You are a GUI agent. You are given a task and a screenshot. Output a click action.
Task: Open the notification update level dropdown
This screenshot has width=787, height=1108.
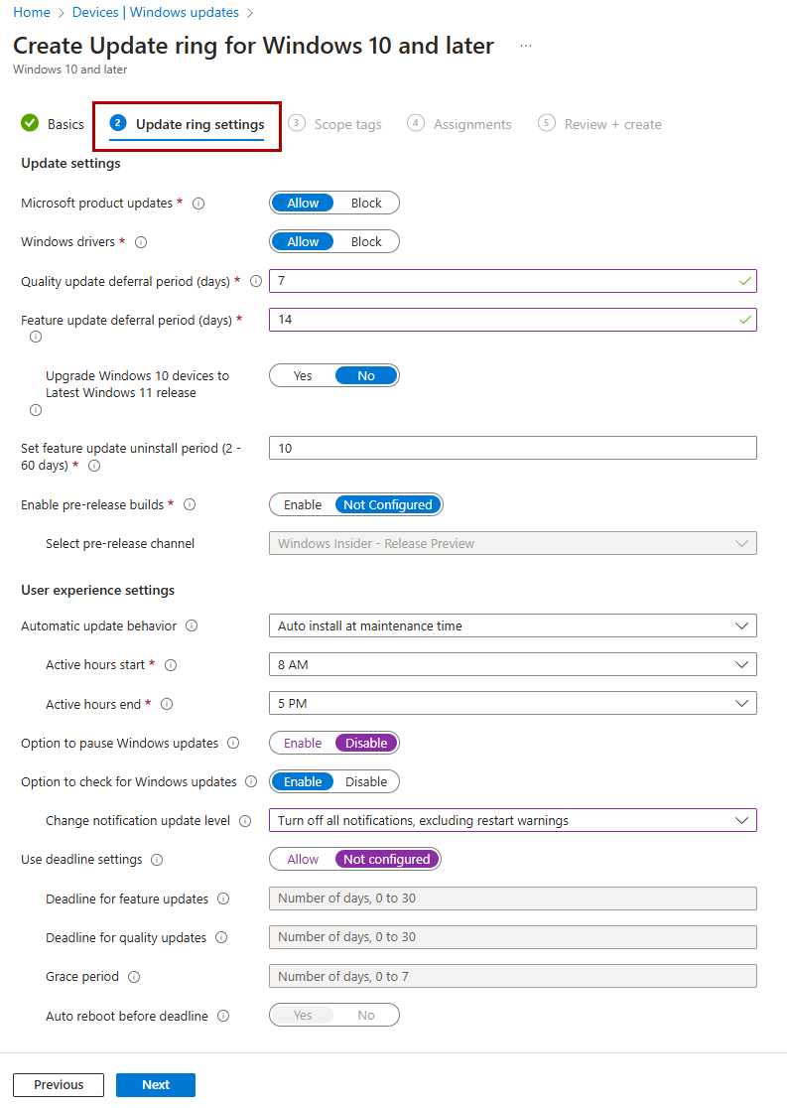(x=512, y=820)
